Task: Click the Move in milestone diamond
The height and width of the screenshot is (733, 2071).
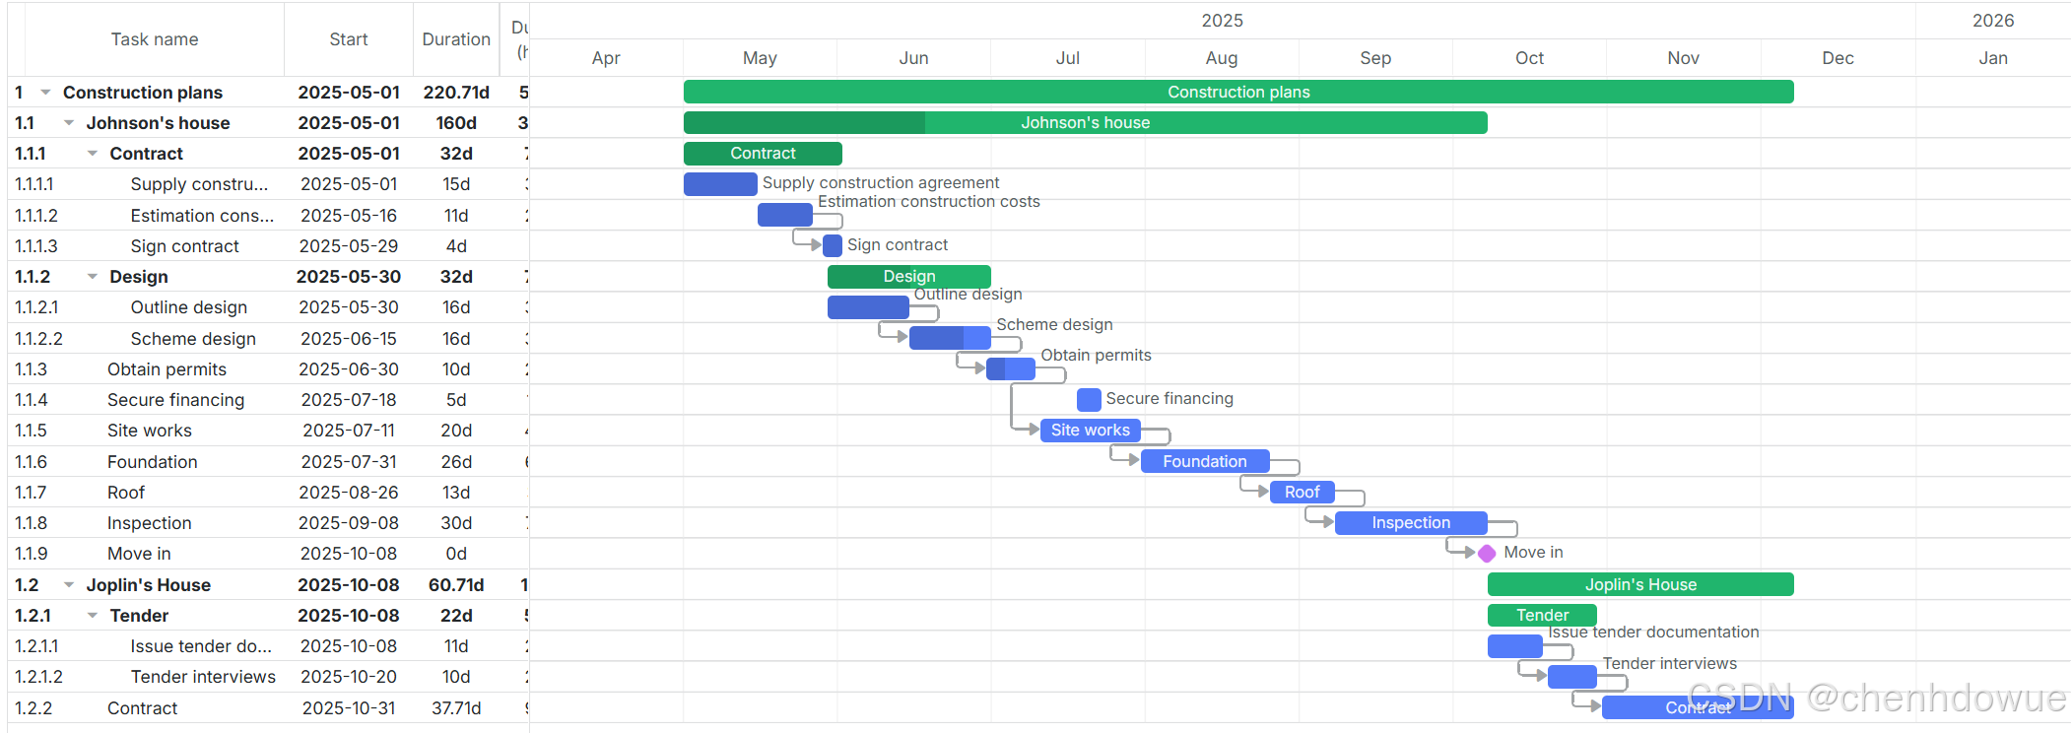Action: point(1487,554)
